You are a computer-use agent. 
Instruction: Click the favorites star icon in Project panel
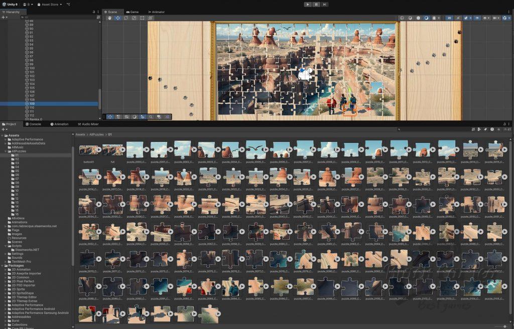[x=498, y=129]
